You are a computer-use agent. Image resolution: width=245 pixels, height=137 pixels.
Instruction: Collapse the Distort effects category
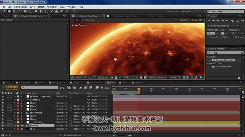click(207, 57)
